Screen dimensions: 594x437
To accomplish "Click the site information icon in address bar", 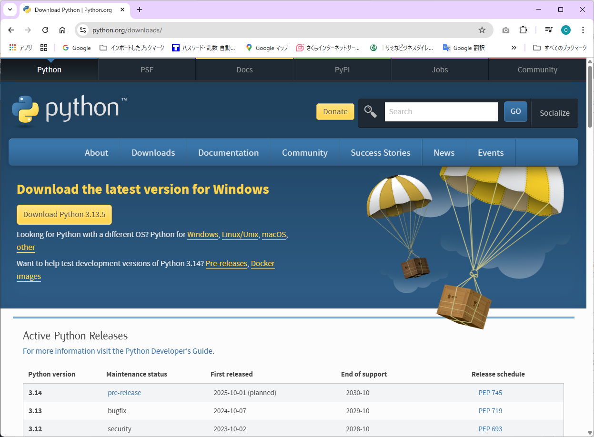I will [83, 30].
